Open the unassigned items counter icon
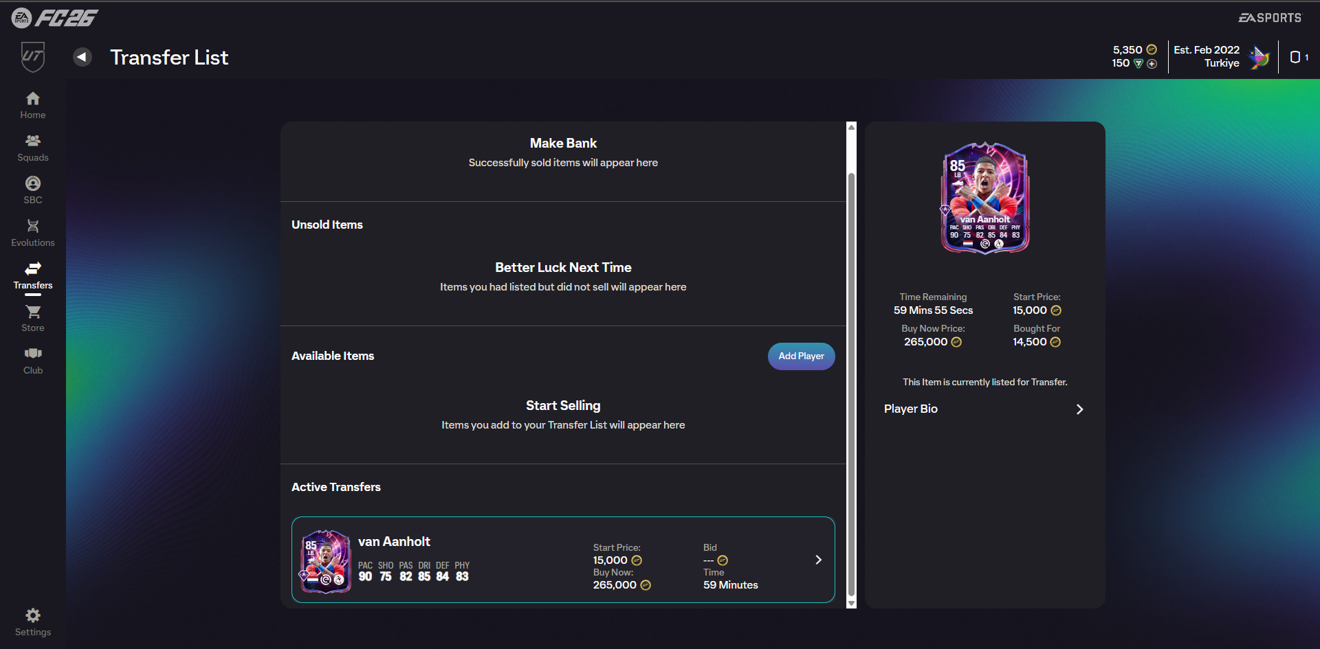 point(1295,57)
